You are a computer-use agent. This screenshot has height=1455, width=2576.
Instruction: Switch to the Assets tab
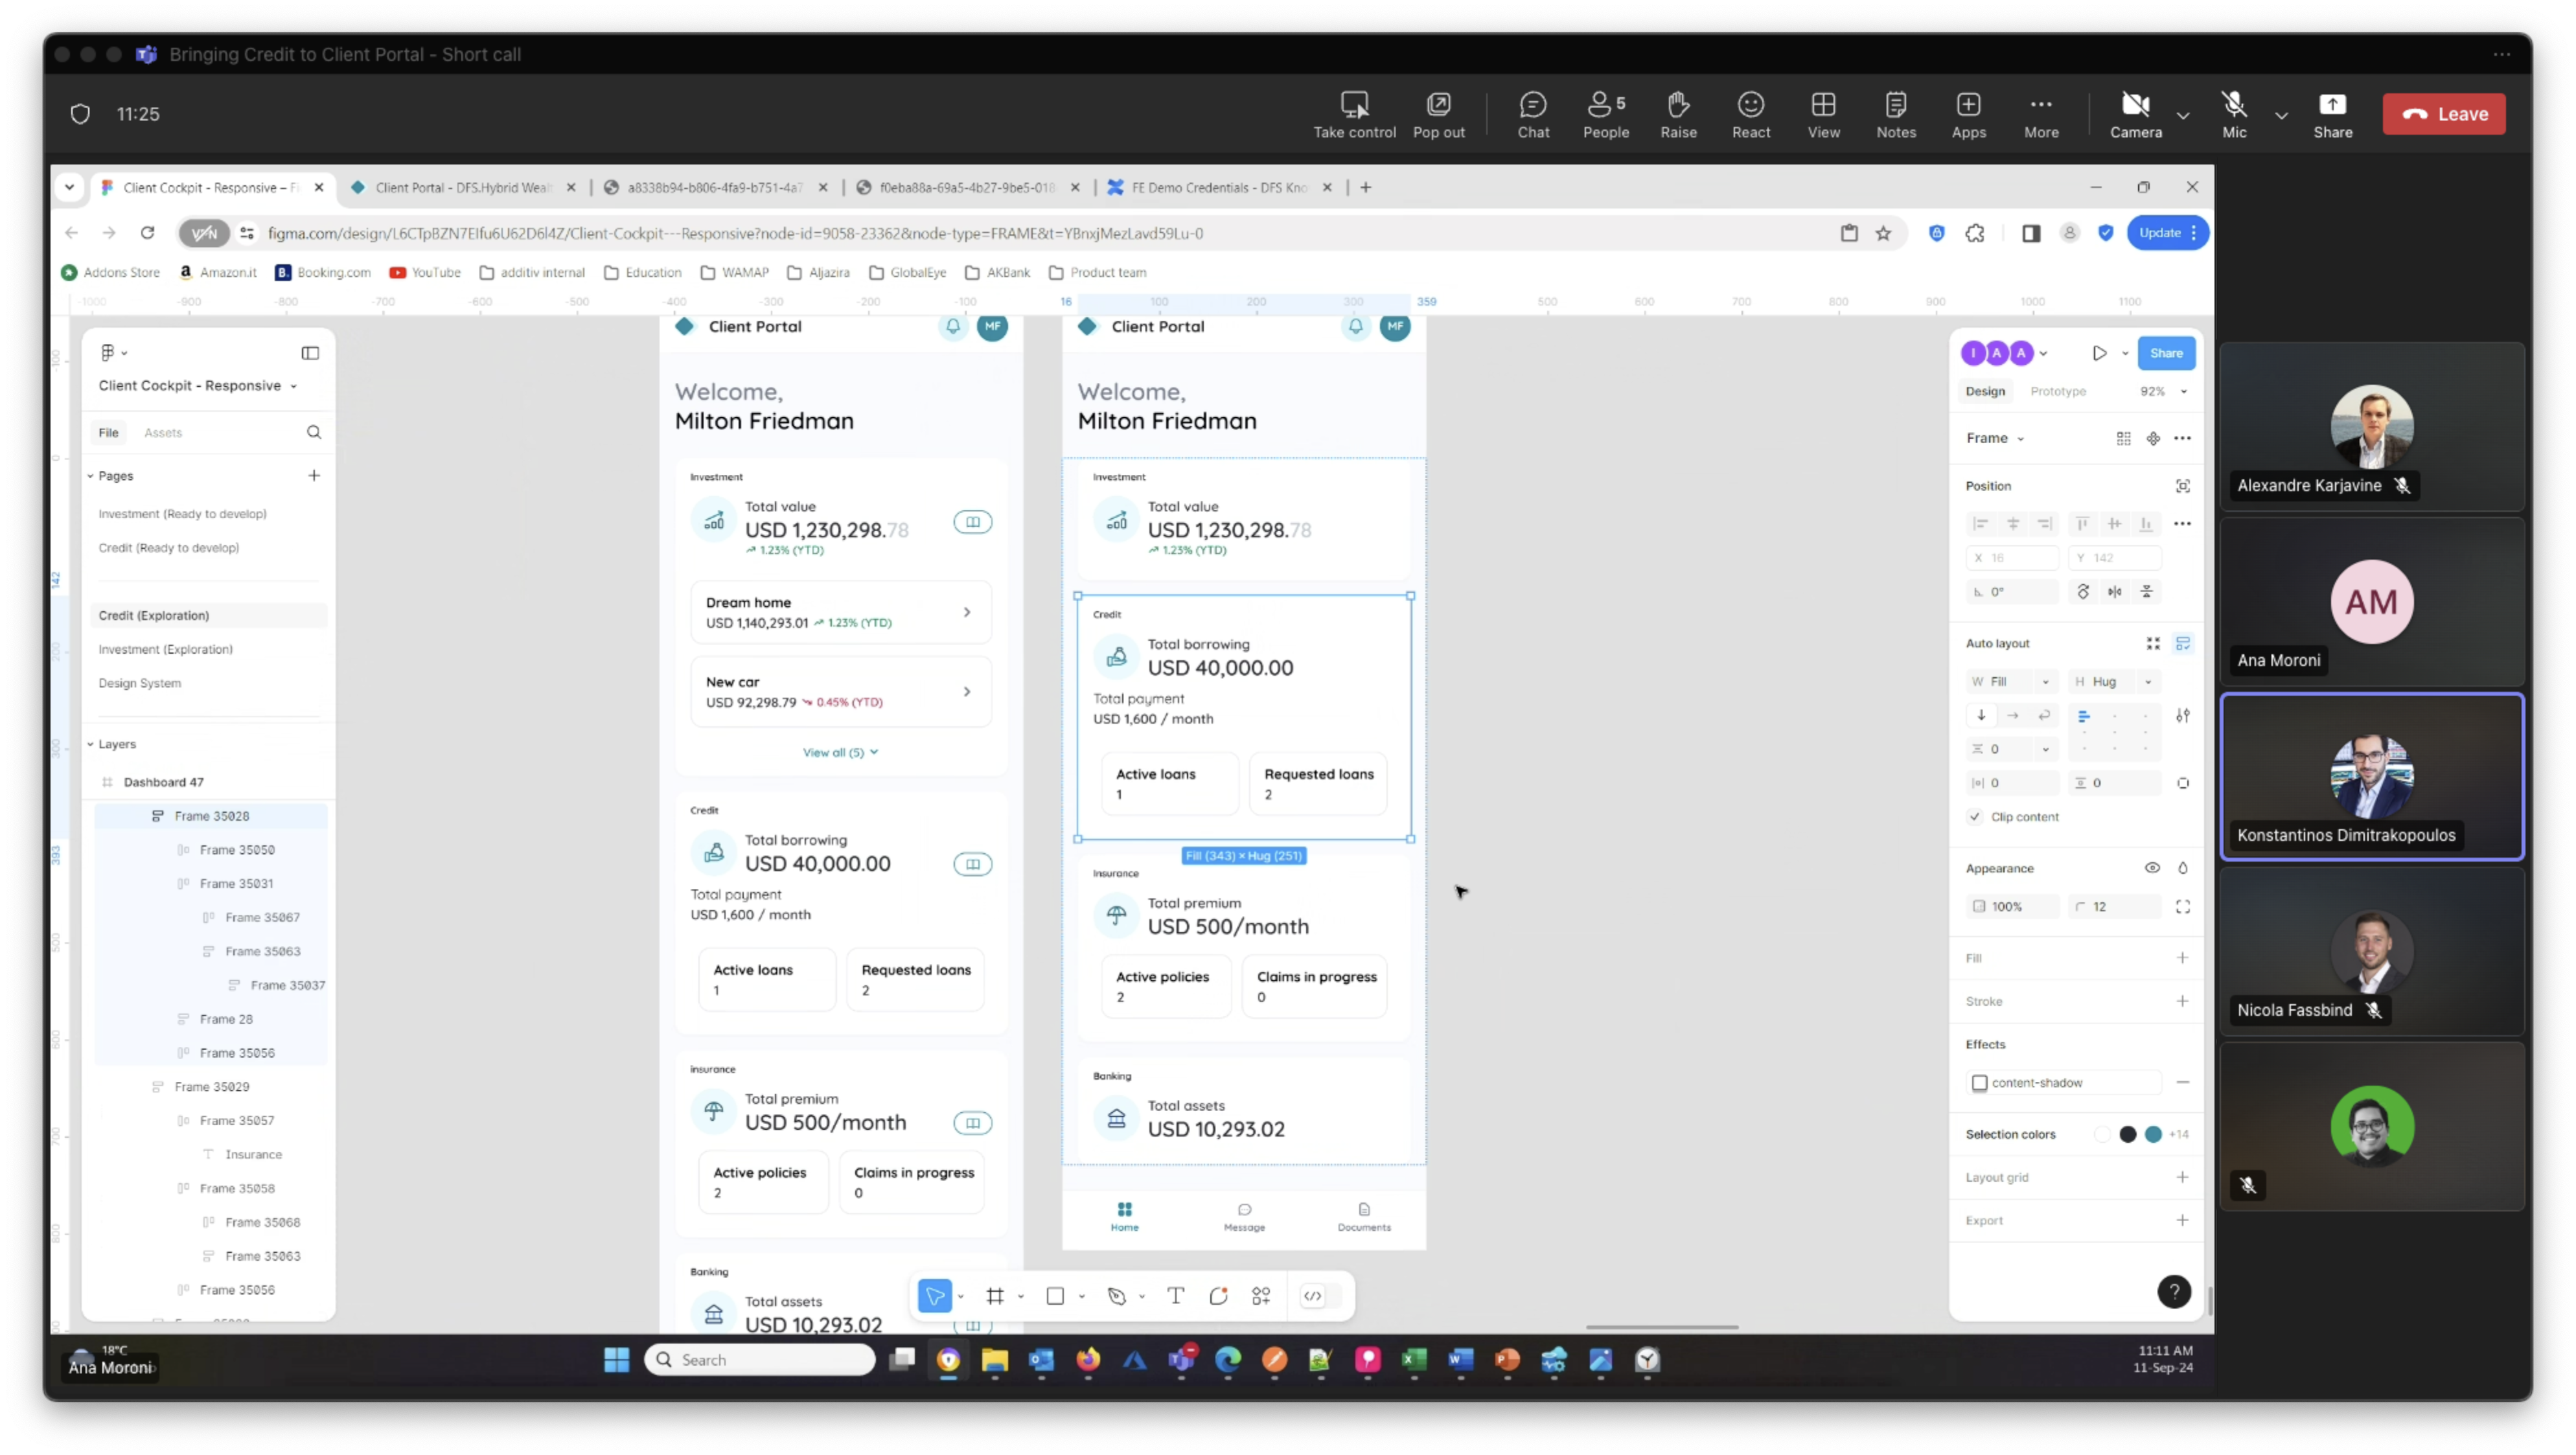163,433
